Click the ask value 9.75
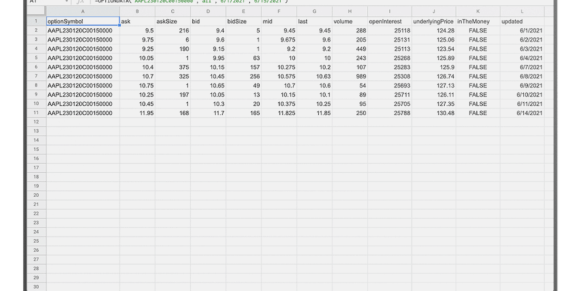Screen dimensions: 583x291 pyautogui.click(x=138, y=40)
